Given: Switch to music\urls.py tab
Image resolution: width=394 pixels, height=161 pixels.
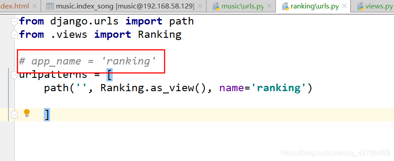Looking at the screenshot, I should (x=242, y=7).
